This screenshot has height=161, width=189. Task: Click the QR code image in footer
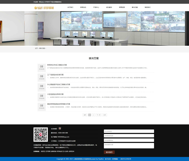[41, 135]
